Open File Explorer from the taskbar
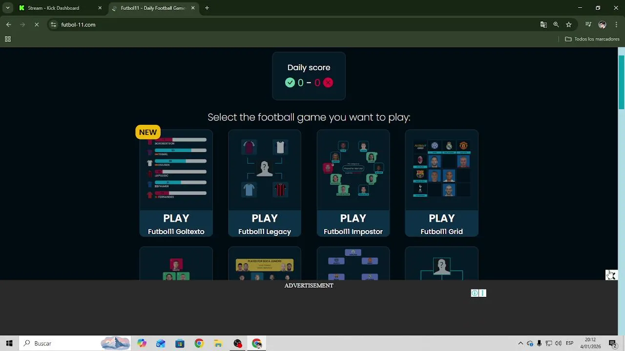This screenshot has height=351, width=625. click(x=218, y=343)
